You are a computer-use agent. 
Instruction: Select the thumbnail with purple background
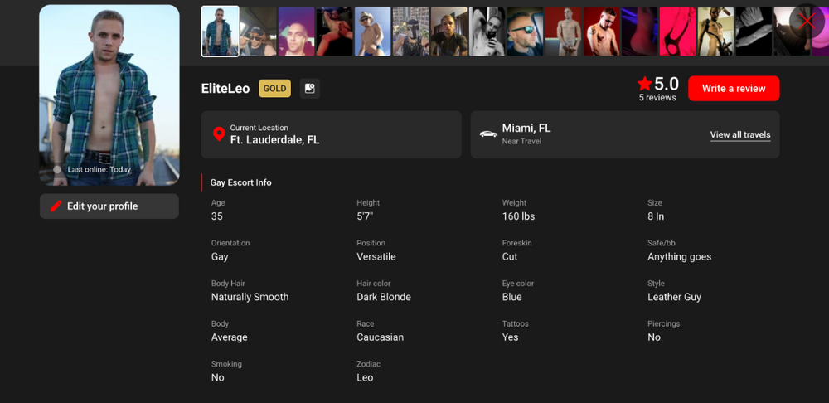(296, 32)
